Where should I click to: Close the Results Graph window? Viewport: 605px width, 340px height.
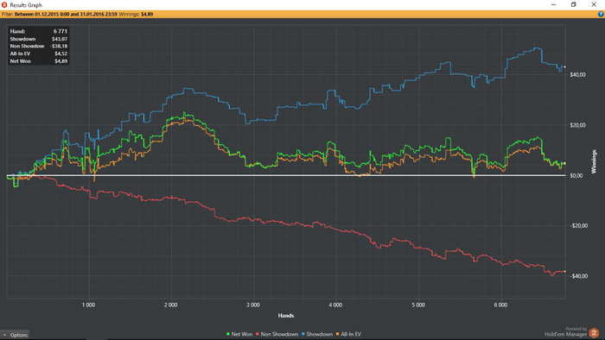(595, 4)
